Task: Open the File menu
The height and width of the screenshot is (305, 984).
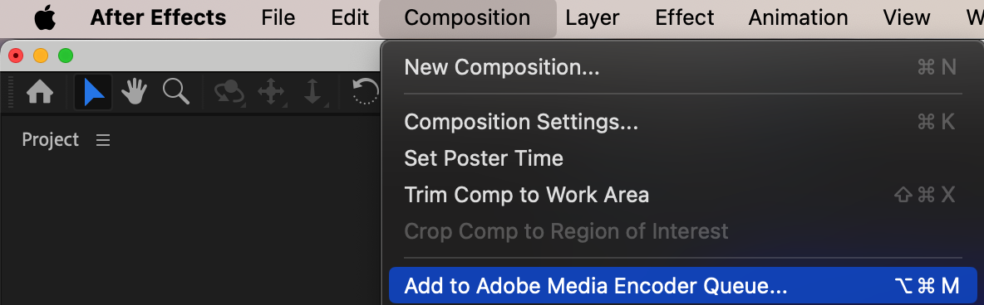Action: pyautogui.click(x=278, y=17)
